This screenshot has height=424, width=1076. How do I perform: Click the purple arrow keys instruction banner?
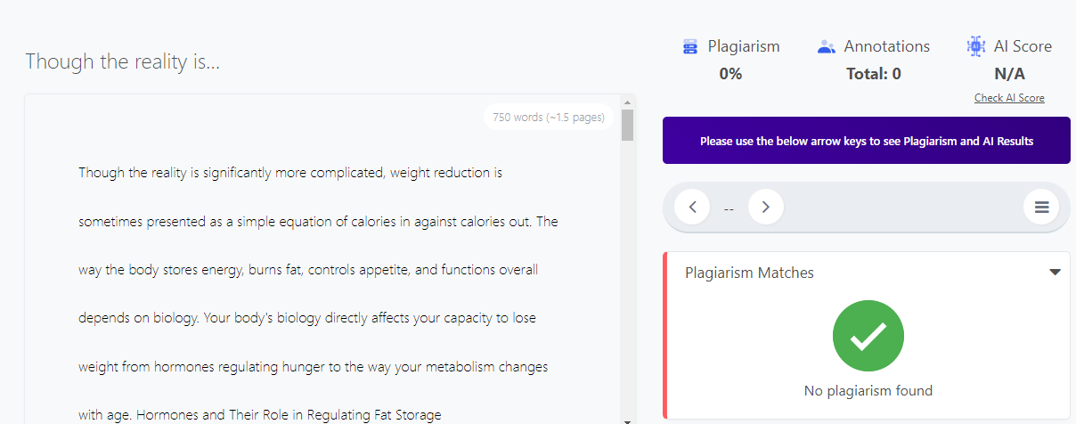click(867, 141)
